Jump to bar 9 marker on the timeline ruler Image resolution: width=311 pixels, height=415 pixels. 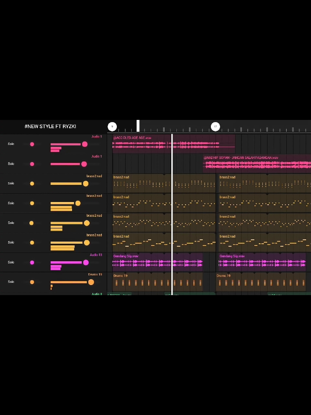click(112, 126)
